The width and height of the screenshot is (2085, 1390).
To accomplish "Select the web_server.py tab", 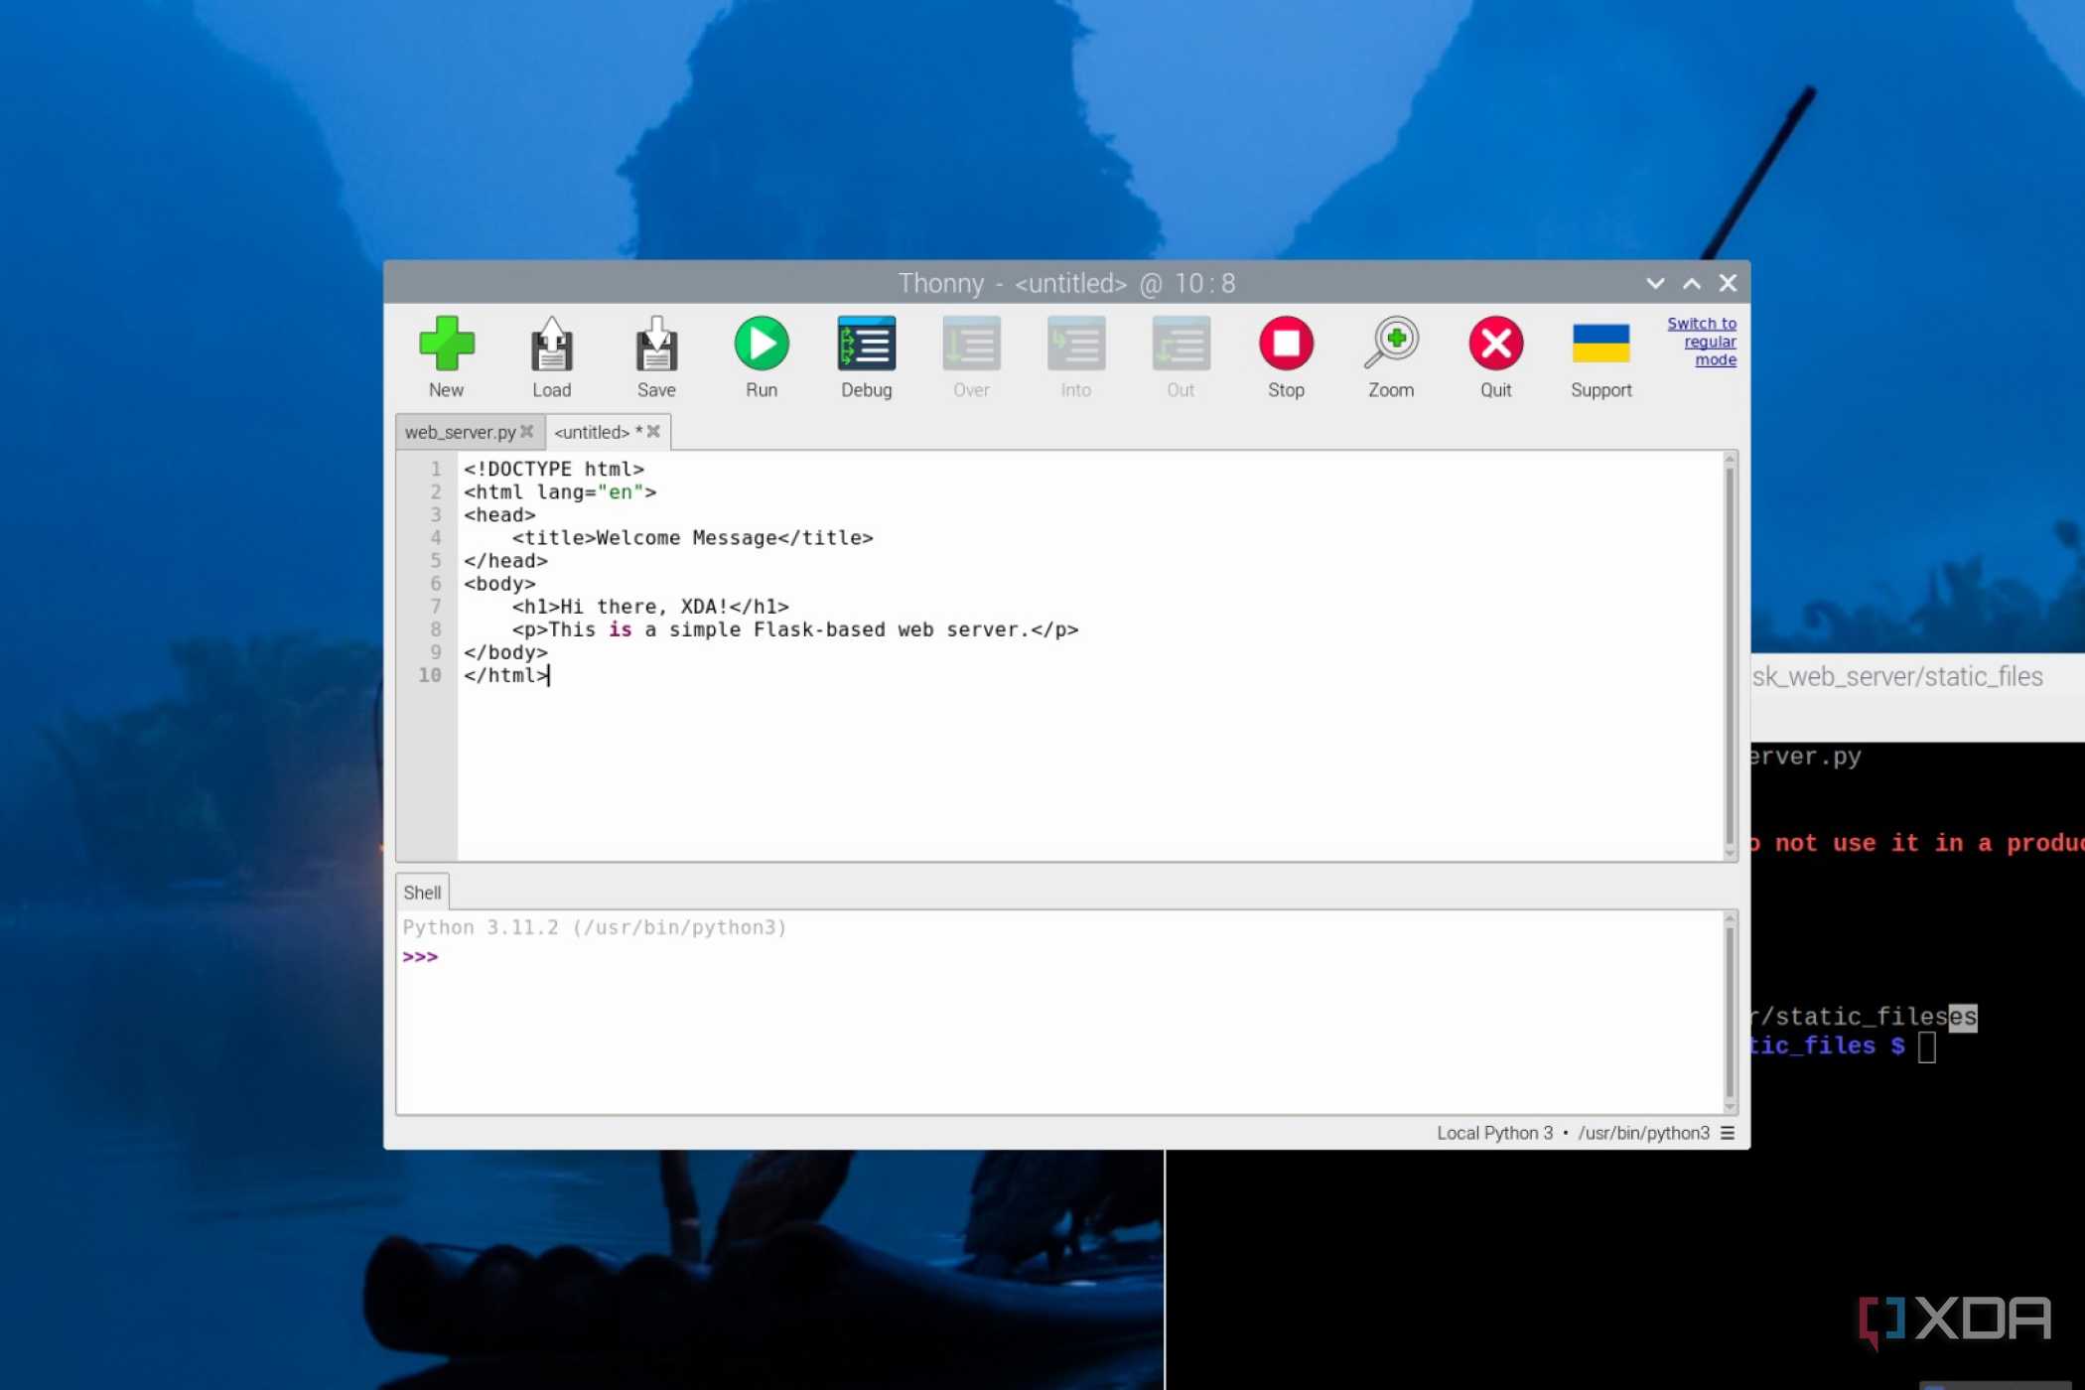I will pos(460,432).
